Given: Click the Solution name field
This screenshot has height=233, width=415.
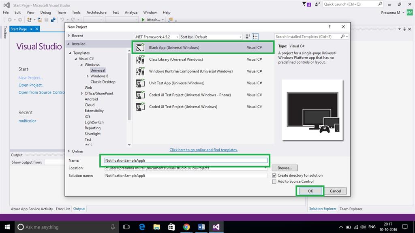Looking at the screenshot, I should pyautogui.click(x=186, y=175).
